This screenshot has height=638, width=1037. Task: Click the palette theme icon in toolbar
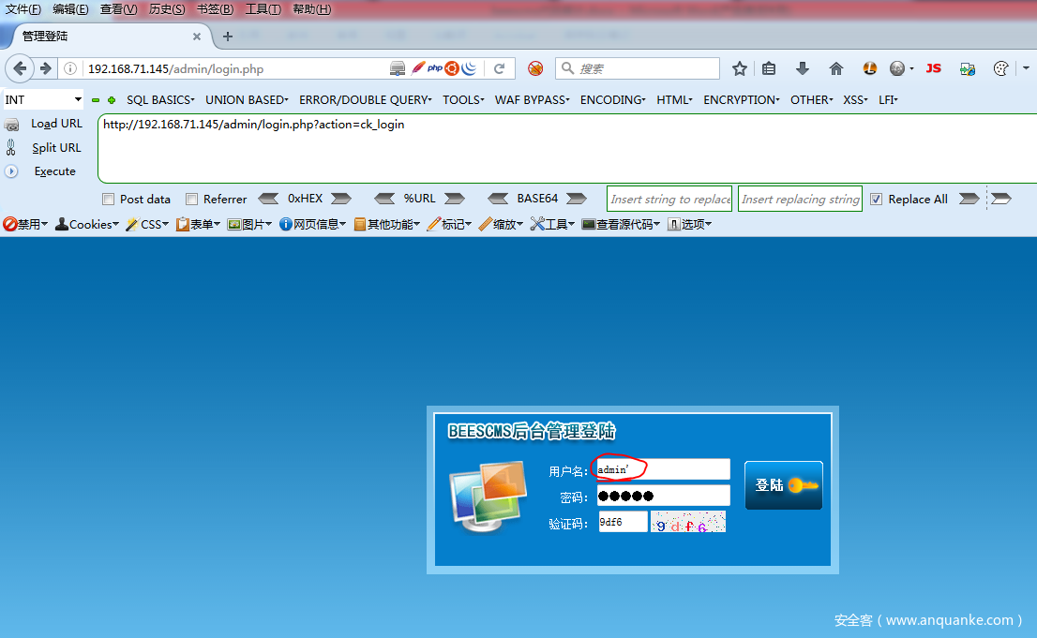1001,68
